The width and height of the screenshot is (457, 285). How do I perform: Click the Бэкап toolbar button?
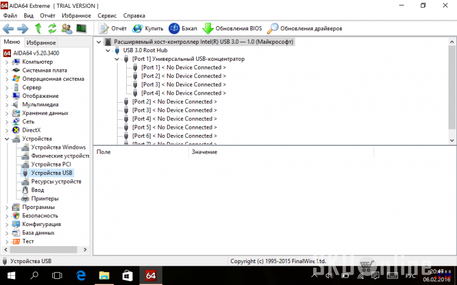coord(183,29)
